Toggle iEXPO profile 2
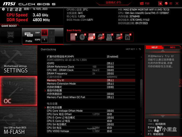This screenshot has width=182, height=137. 51,40
